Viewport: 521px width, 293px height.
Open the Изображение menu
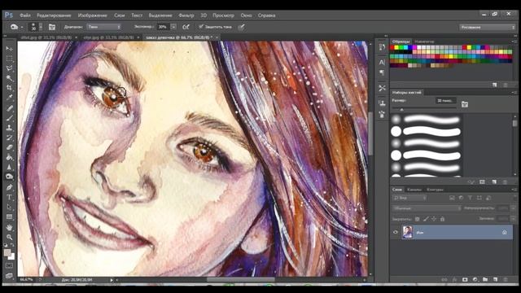point(92,15)
